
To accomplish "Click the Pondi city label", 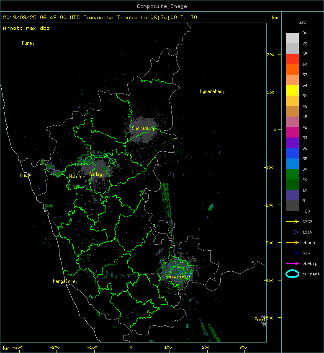I will pyautogui.click(x=261, y=319).
